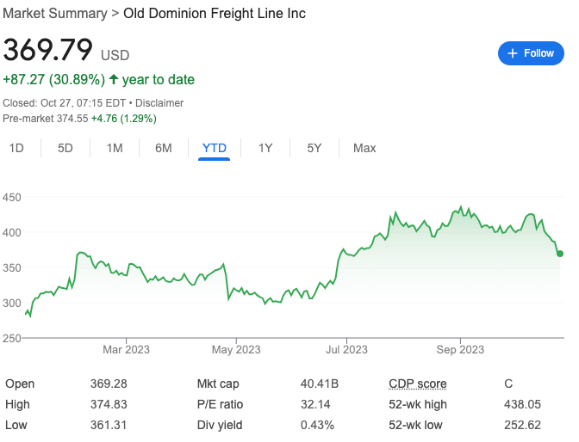Viewport: 579px width, 442px height.
Task: Open the Max time range tab
Action: coord(364,148)
